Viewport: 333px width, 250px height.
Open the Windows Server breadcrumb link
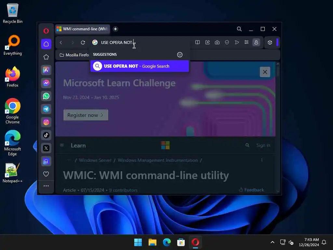click(x=95, y=160)
